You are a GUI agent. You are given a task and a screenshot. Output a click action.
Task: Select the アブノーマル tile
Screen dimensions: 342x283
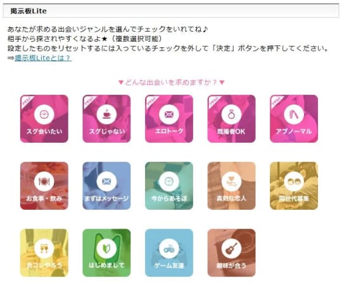[294, 119]
